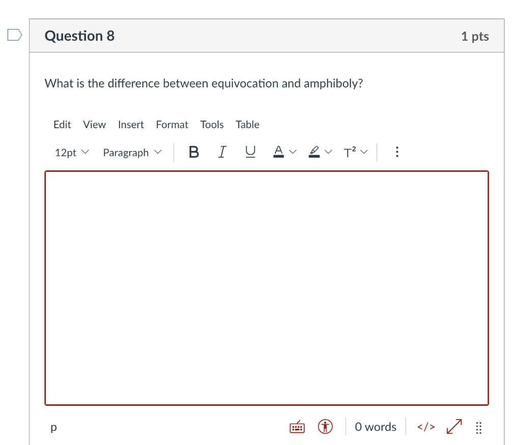Toggle bold formatting
521x445 pixels.
[x=193, y=152]
